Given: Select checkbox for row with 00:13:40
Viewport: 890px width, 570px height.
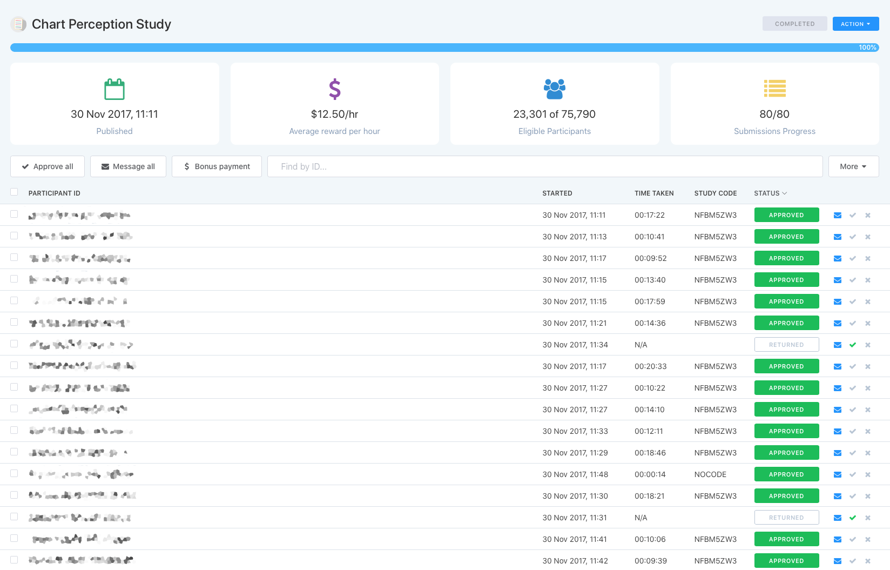Looking at the screenshot, I should click(x=14, y=279).
